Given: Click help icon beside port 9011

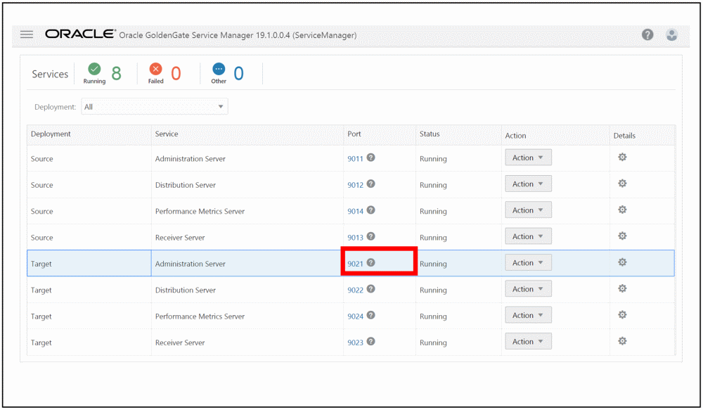Looking at the screenshot, I should 370,158.
